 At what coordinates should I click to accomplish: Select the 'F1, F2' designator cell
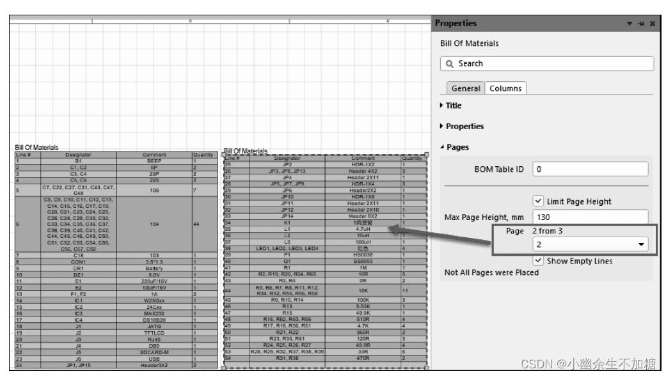[x=78, y=294]
